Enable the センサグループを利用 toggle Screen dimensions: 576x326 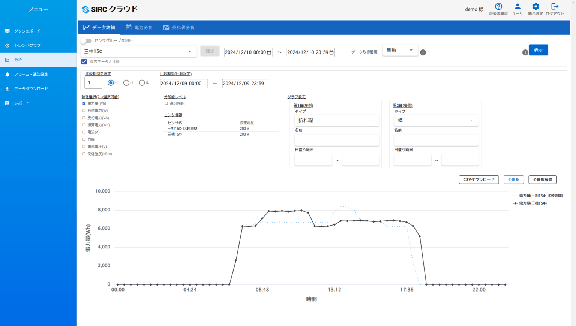tap(86, 40)
